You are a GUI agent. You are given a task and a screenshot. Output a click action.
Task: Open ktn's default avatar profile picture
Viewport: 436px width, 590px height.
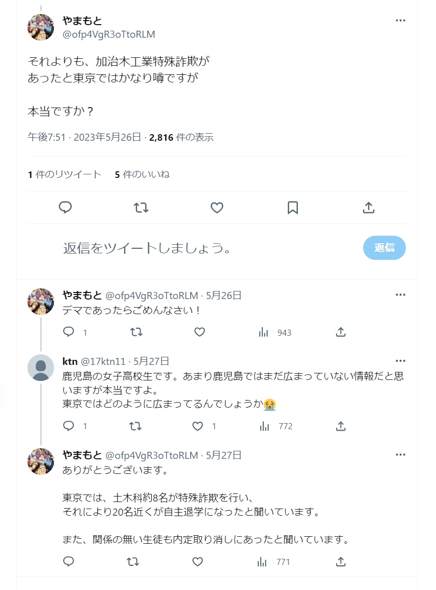pos(41,367)
